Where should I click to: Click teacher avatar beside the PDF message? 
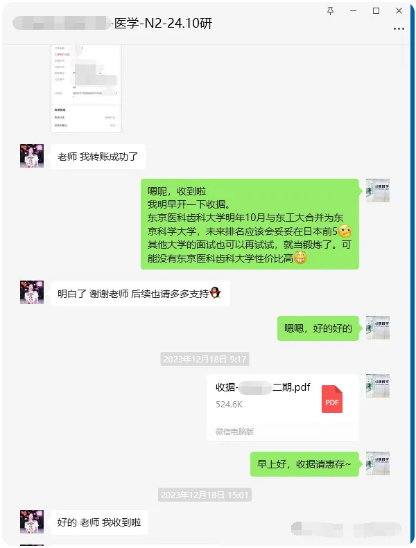[x=377, y=386]
